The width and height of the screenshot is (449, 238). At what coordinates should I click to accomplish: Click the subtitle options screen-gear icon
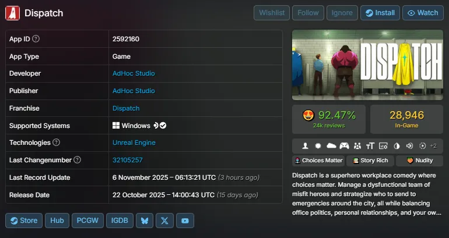[383, 146]
